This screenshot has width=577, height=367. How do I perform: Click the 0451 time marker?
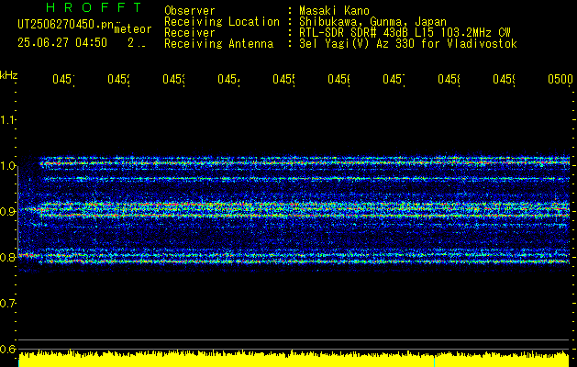coord(63,79)
